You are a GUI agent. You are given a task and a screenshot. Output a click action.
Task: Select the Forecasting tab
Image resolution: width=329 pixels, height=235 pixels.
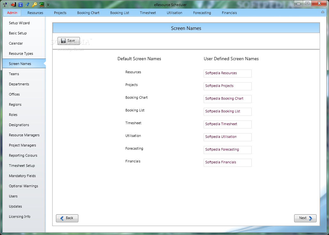tap(202, 13)
